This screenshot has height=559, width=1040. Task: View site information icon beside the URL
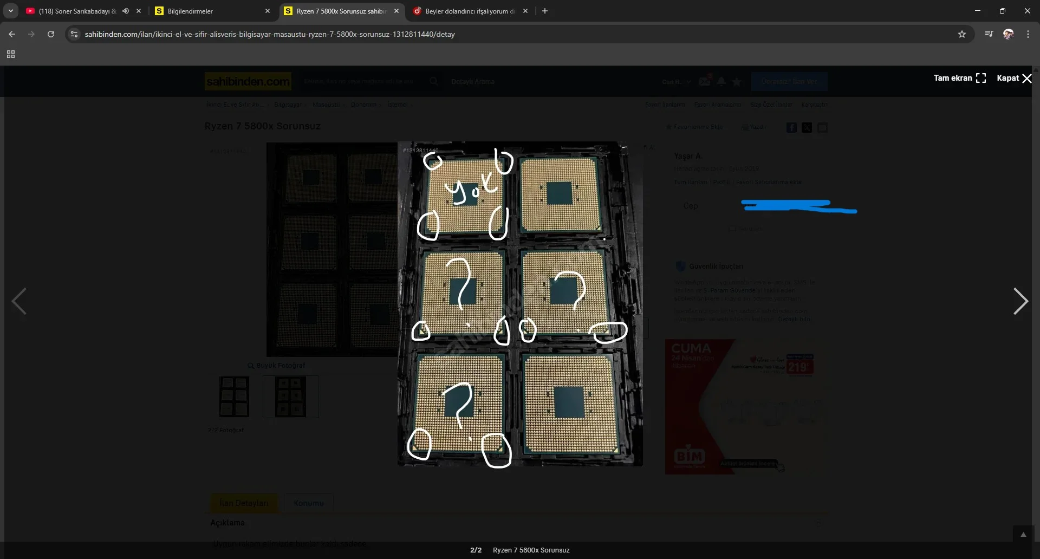pos(74,34)
